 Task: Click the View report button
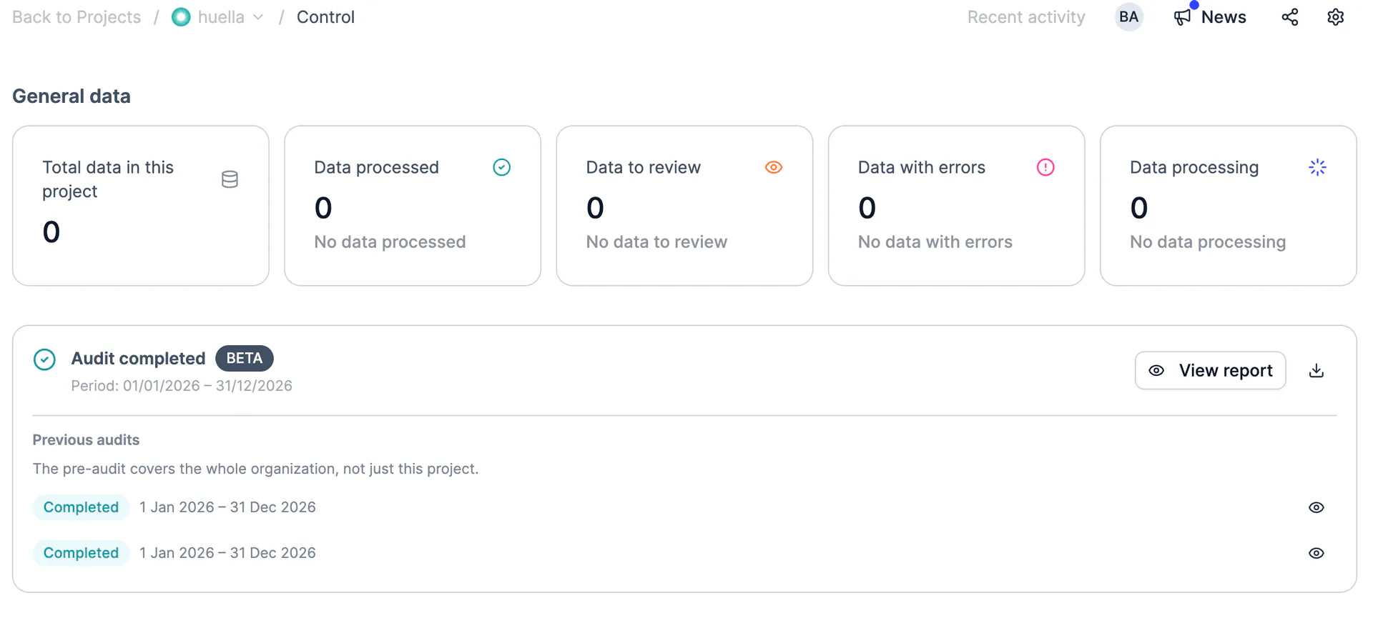click(1210, 371)
